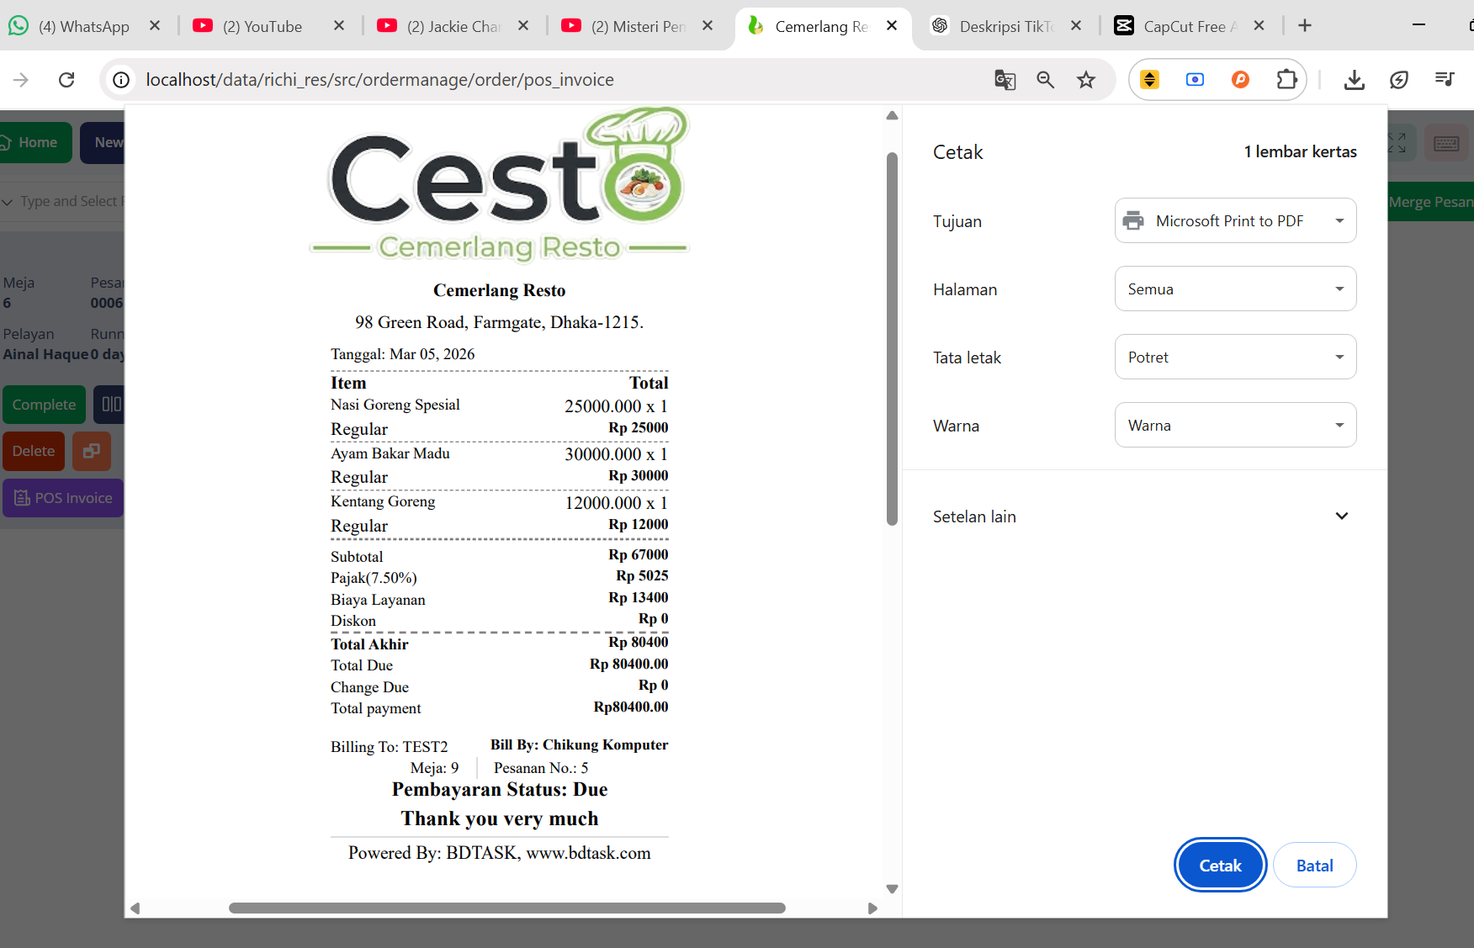
Task: Bookmark this page with the star icon
Action: pos(1086,80)
